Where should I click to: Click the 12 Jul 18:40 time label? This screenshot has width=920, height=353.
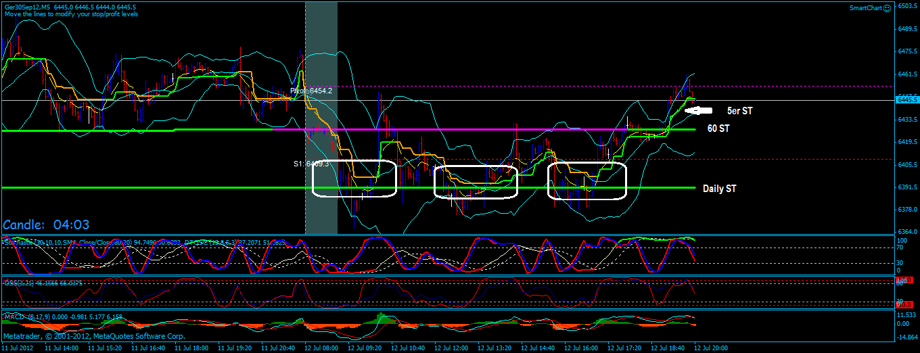pyautogui.click(x=668, y=348)
